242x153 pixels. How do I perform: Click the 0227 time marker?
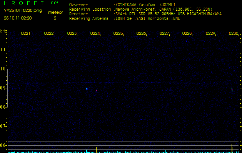tap(164, 33)
